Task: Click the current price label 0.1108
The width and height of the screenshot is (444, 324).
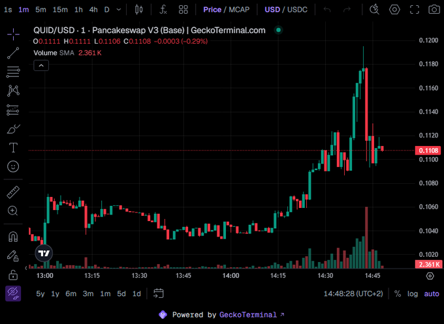Action: pyautogui.click(x=428, y=151)
